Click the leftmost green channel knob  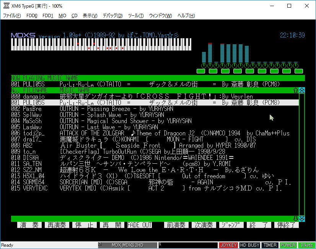pos(204,65)
